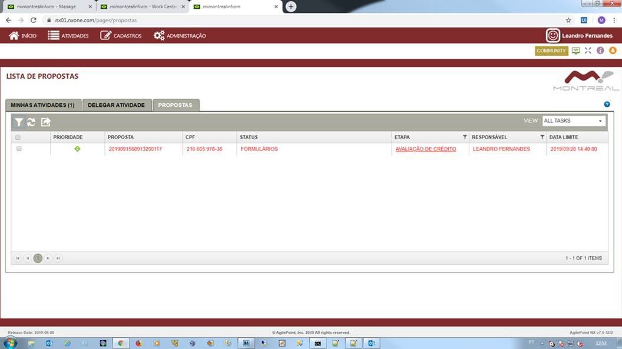This screenshot has height=349, width=622.
Task: Click the fullscreen expand arrows icon
Action: 588,51
